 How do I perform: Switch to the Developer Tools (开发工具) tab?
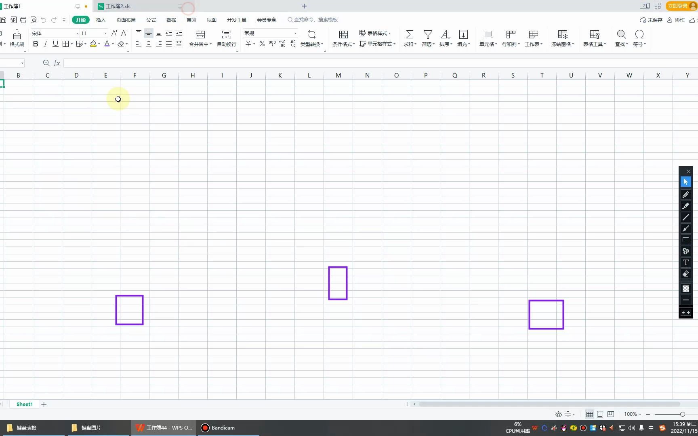tap(236, 20)
